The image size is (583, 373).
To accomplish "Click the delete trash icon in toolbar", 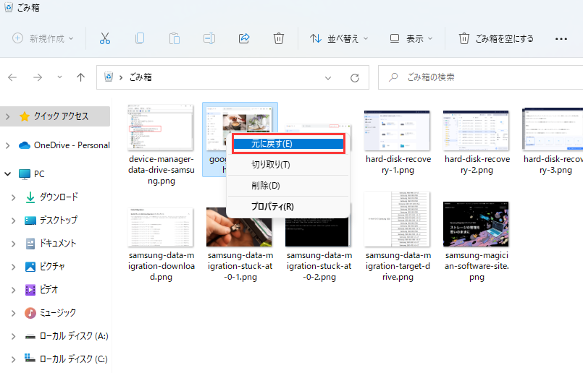I will coord(279,38).
